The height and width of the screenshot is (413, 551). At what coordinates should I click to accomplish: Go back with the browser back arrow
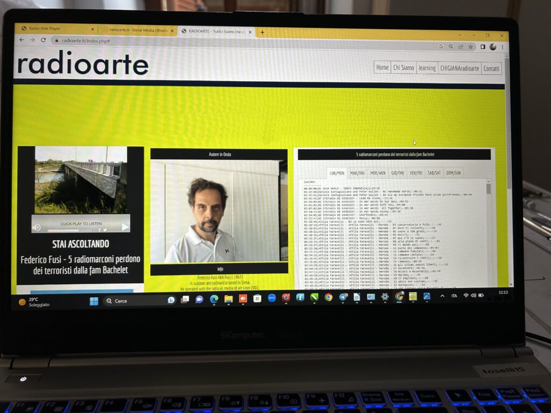click(x=22, y=40)
